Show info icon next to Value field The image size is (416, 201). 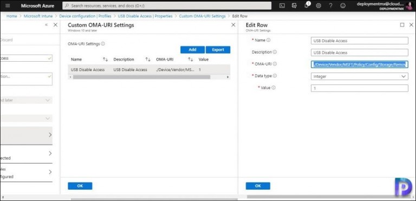274,87
